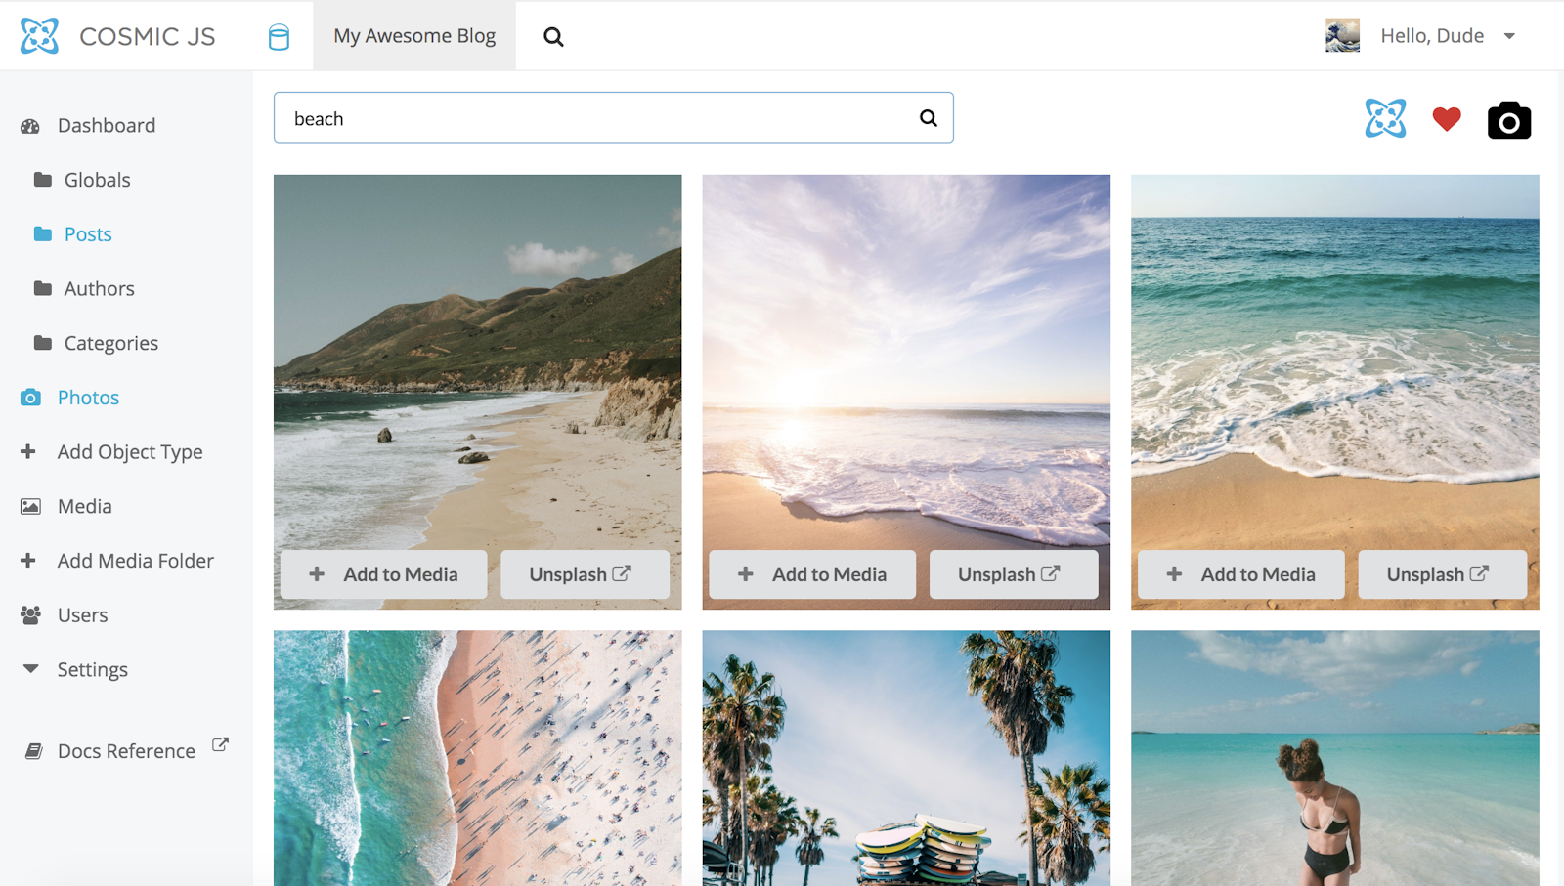Screen dimensions: 1564x886
Task: Open the Media sidebar link
Action: pos(85,506)
